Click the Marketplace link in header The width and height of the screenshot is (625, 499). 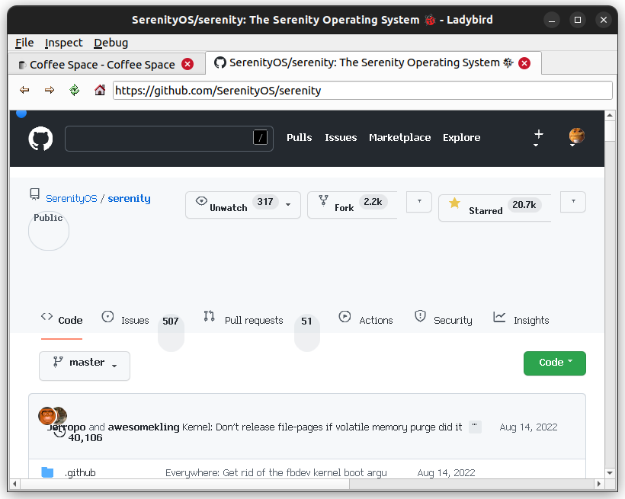coord(400,137)
